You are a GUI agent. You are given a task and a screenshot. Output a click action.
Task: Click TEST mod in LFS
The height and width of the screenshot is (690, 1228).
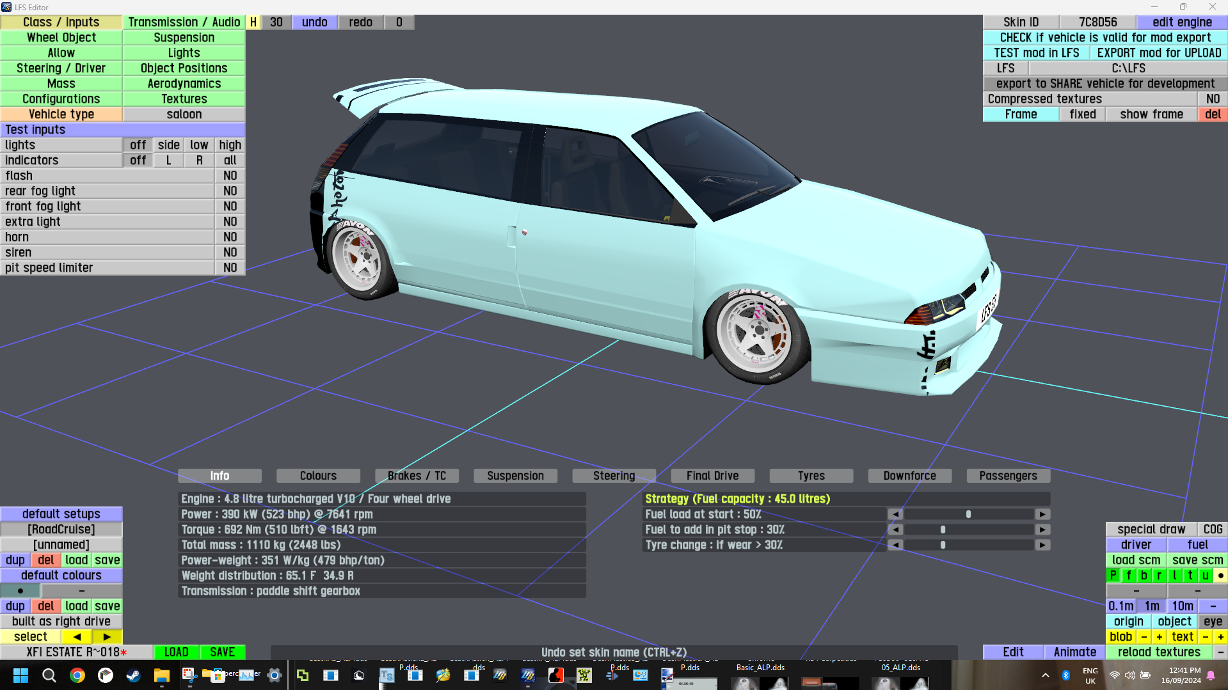pyautogui.click(x=1037, y=53)
